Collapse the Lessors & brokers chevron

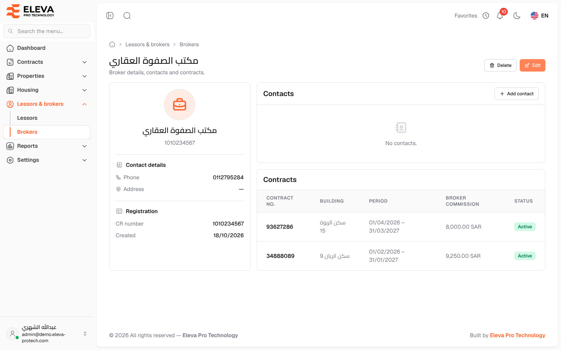pos(85,104)
